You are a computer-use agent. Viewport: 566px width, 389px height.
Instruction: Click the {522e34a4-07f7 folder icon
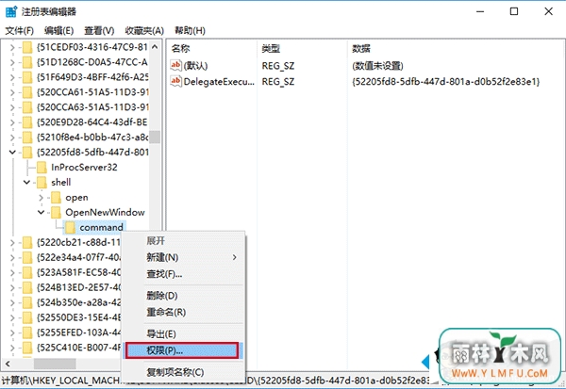(x=27, y=257)
